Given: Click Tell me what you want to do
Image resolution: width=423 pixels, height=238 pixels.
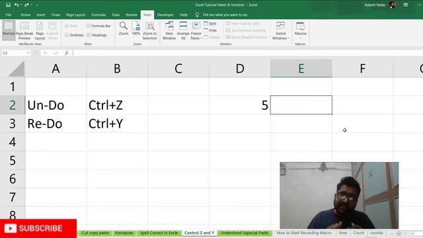Looking at the screenshot, I should click(225, 15).
